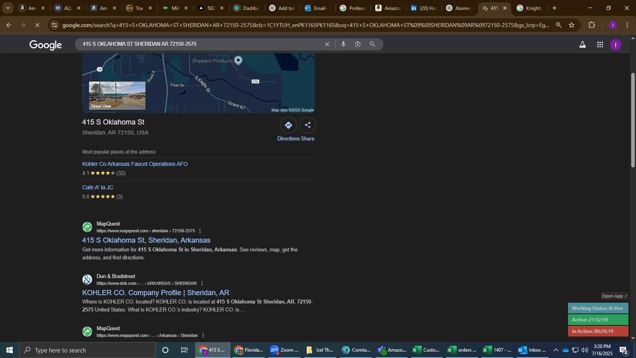Viewport: 636px width, 358px height.
Task: View site information icon in address bar
Action: 54,25
